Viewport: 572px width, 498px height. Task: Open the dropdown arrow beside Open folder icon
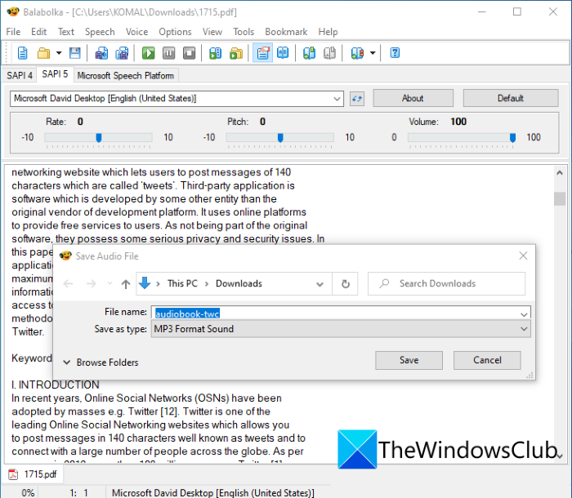coord(58,53)
